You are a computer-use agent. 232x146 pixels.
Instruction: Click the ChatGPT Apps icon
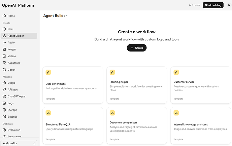4,96
